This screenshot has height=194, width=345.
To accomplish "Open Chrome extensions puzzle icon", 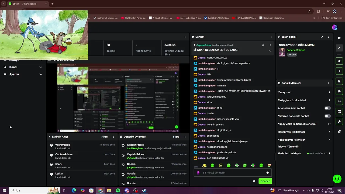I will [318, 11].
